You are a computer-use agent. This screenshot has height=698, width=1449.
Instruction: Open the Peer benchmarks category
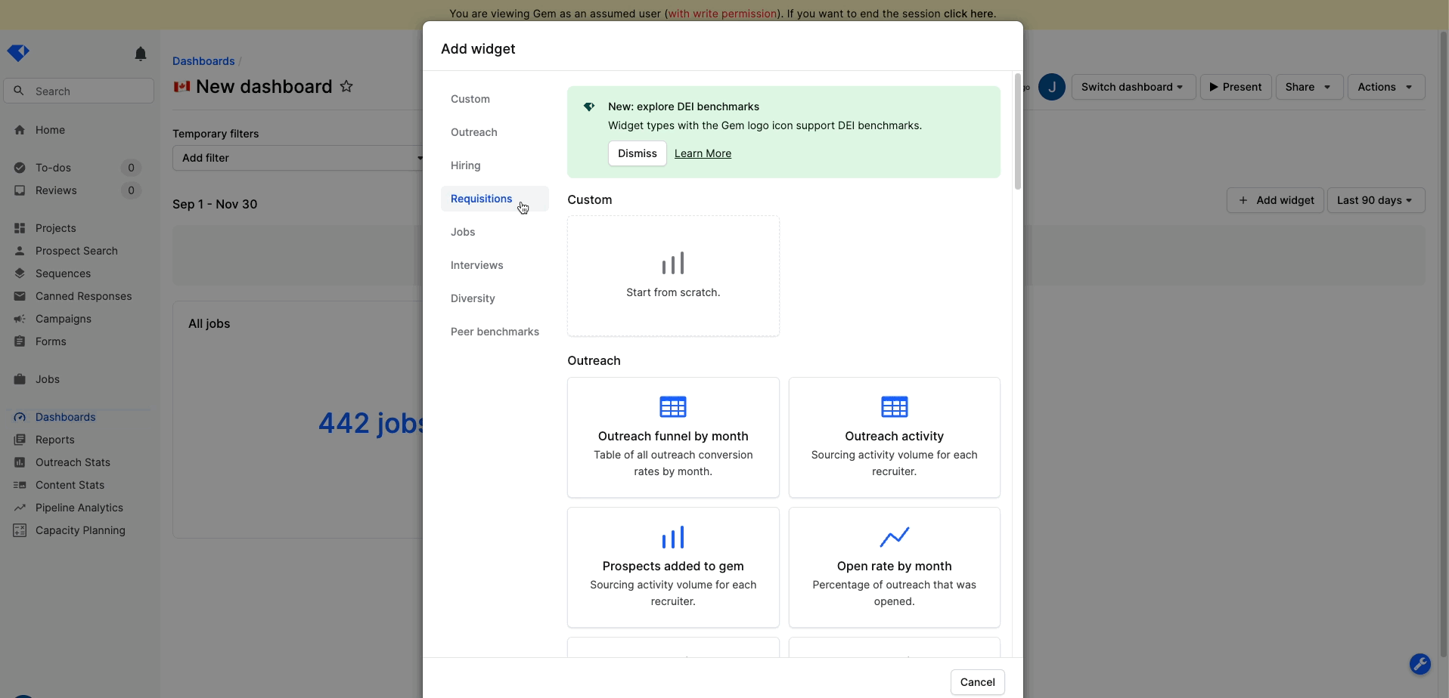495,332
